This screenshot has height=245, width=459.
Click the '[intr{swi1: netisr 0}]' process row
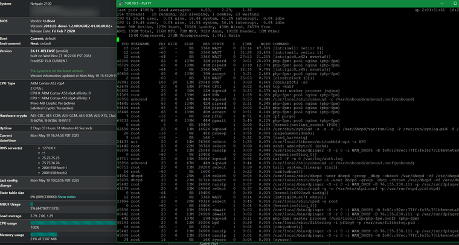pyautogui.click(x=220, y=48)
